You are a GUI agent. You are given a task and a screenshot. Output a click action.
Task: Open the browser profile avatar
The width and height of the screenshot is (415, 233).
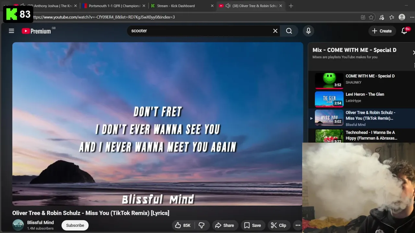pos(402,17)
